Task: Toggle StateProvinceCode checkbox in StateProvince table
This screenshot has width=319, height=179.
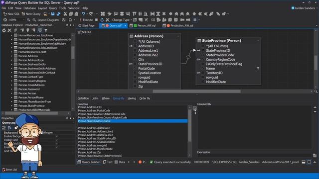Action: point(203,55)
